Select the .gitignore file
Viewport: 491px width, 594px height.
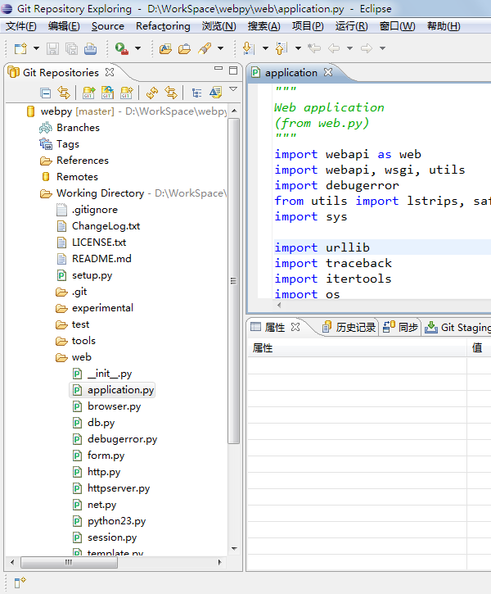(x=87, y=210)
